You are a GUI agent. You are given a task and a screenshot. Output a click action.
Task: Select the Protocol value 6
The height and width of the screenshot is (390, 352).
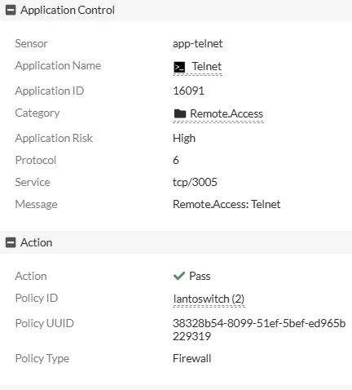pos(176,160)
